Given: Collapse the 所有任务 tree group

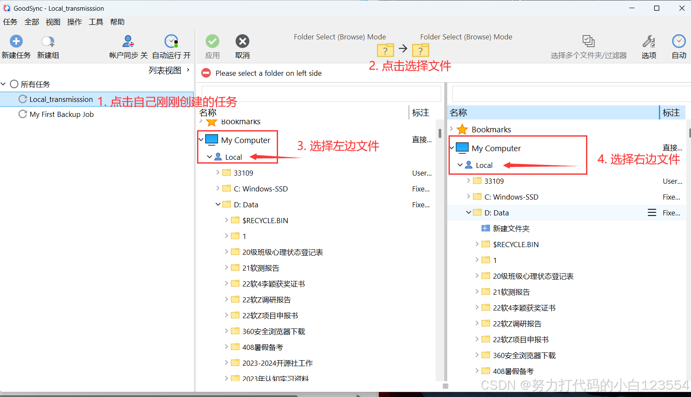Looking at the screenshot, I should point(3,84).
